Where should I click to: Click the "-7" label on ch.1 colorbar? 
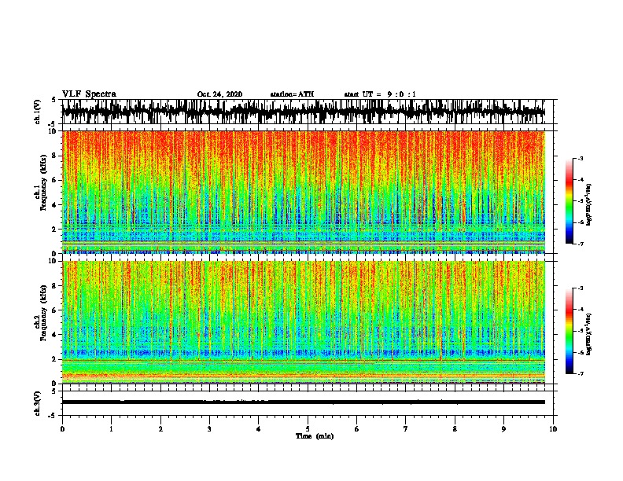pos(581,244)
